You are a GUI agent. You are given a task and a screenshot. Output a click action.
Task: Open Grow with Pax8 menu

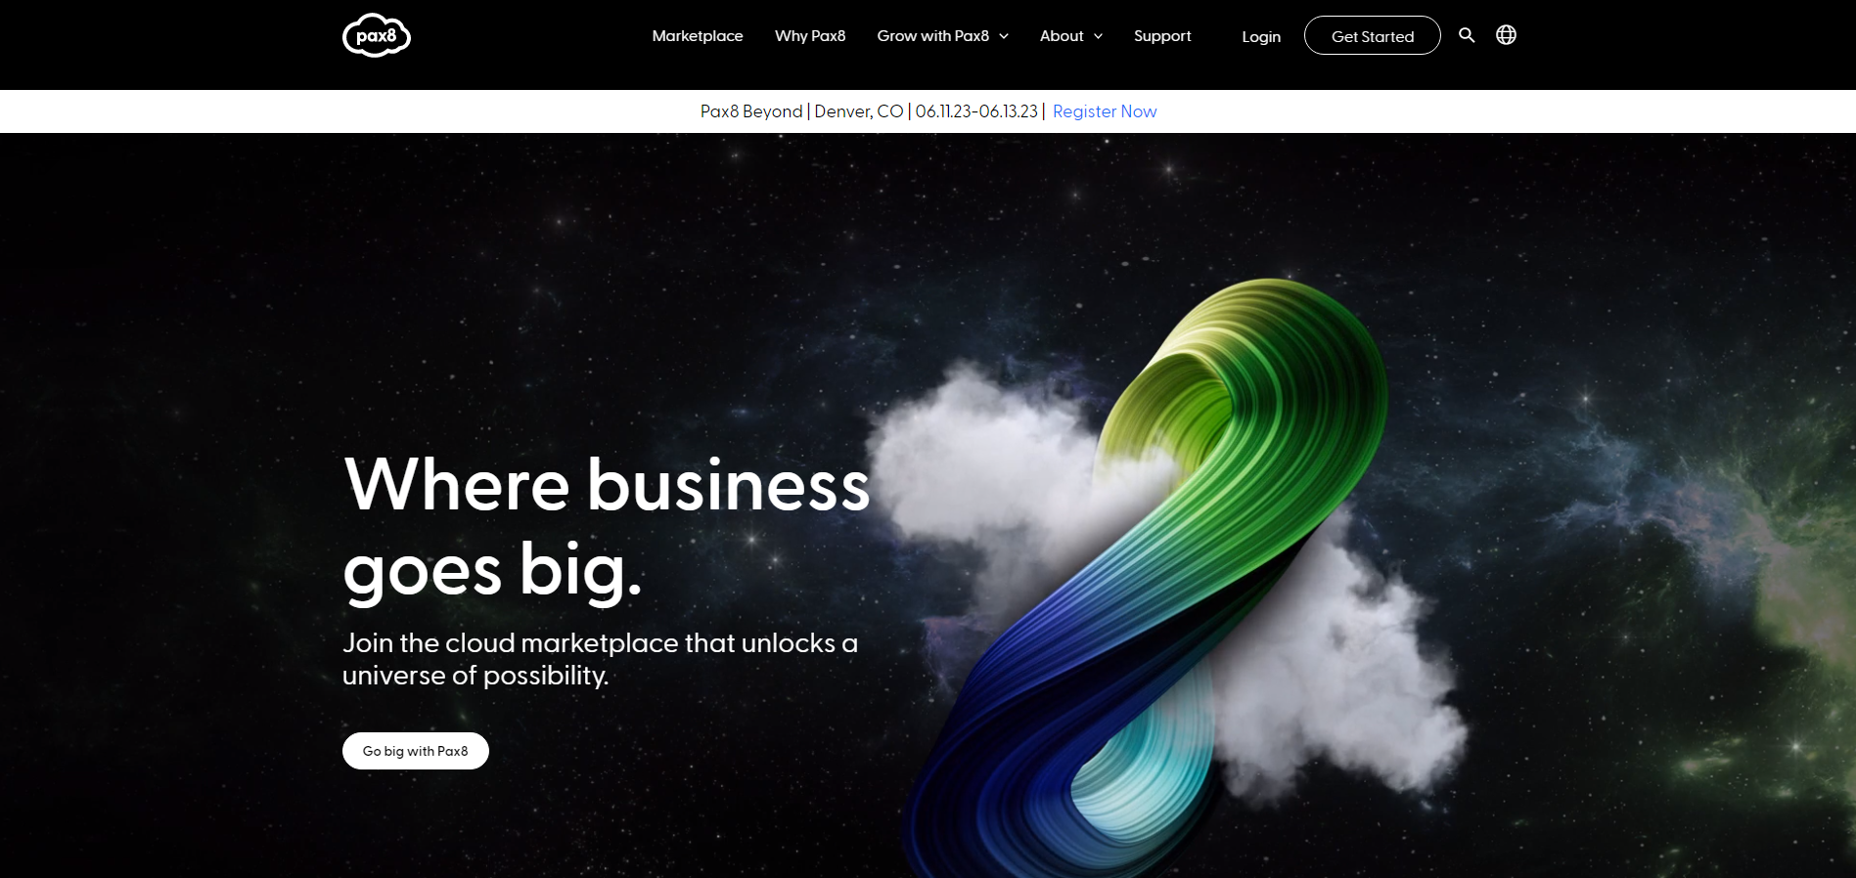pos(932,36)
